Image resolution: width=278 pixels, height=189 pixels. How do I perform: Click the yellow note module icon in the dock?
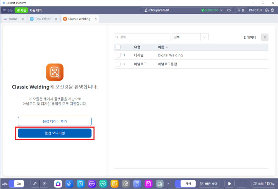tap(114, 184)
